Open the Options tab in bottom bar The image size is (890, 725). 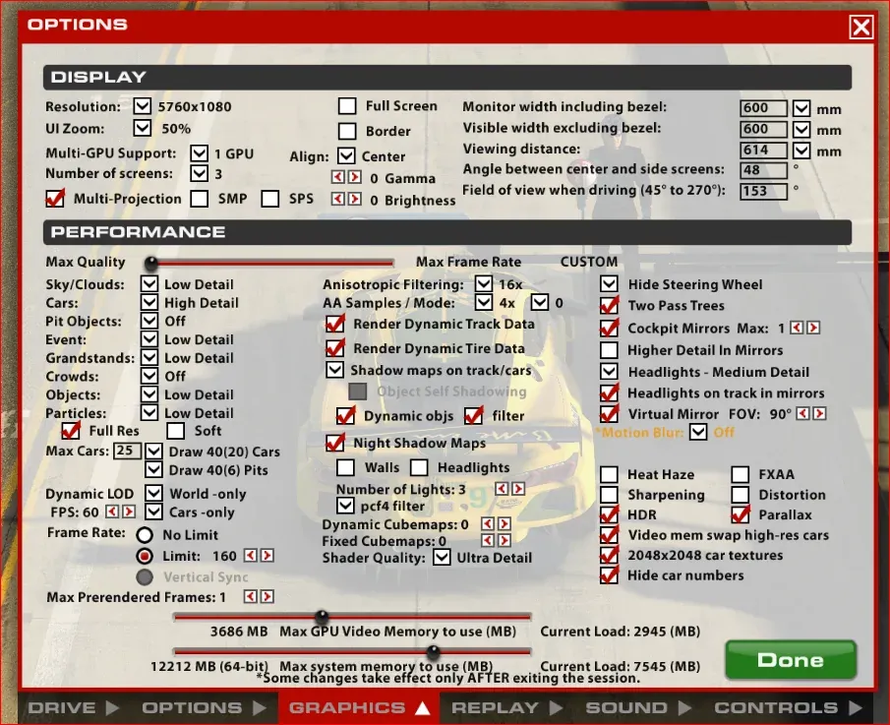click(204, 707)
